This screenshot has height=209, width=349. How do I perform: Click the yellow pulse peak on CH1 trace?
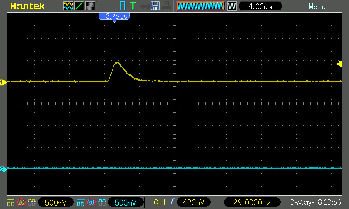(x=116, y=63)
